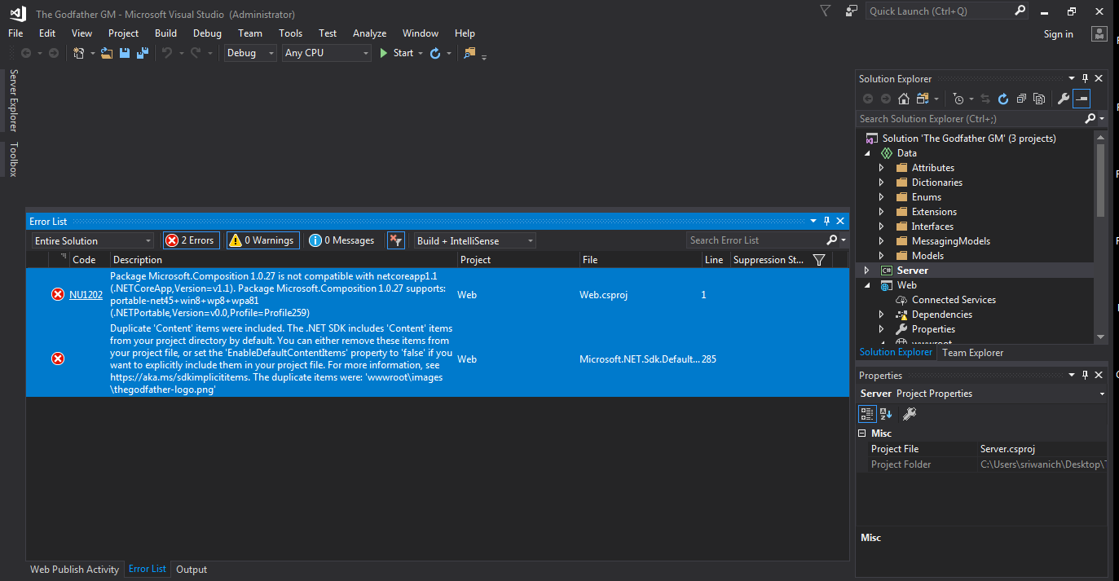Click the Property Pages wrench icon
Screen dimensions: 1119x581
(910, 414)
